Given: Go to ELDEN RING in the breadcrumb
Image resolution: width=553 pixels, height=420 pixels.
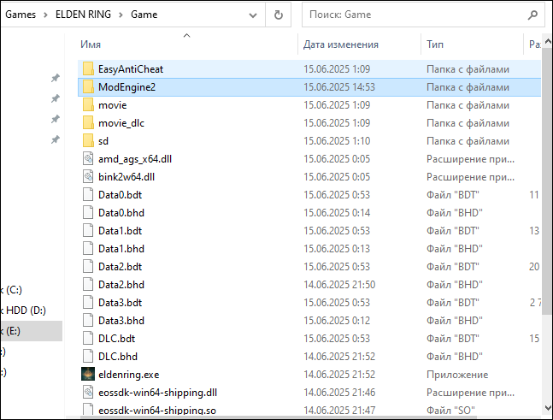Looking at the screenshot, I should pyautogui.click(x=83, y=15).
